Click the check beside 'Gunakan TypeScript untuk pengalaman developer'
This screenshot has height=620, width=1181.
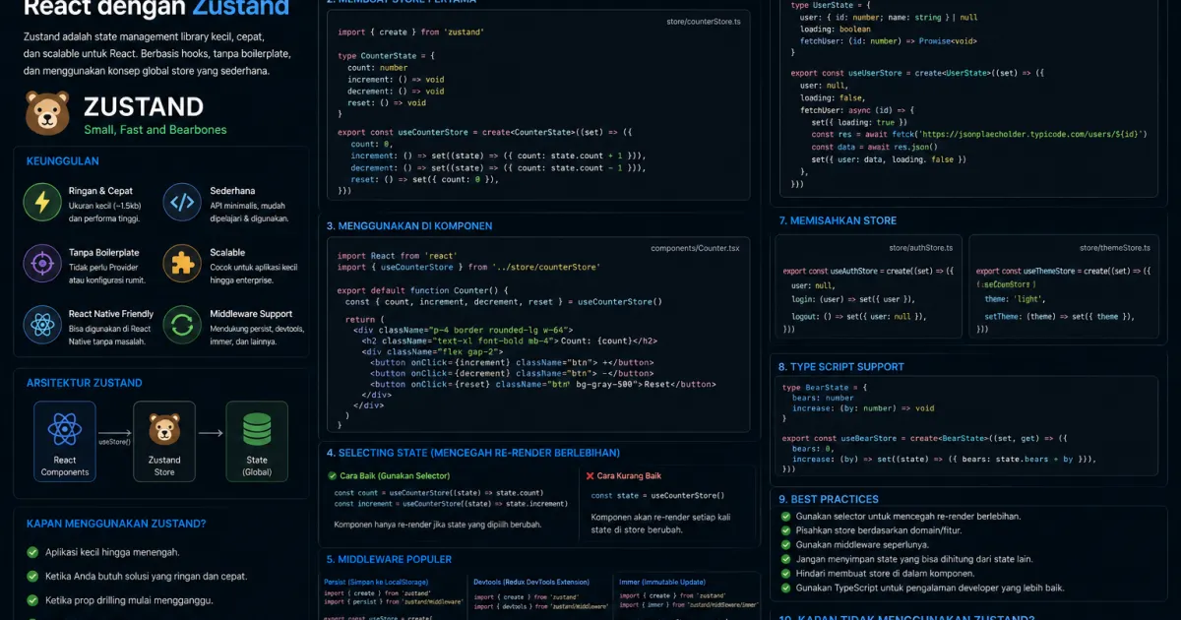[785, 588]
